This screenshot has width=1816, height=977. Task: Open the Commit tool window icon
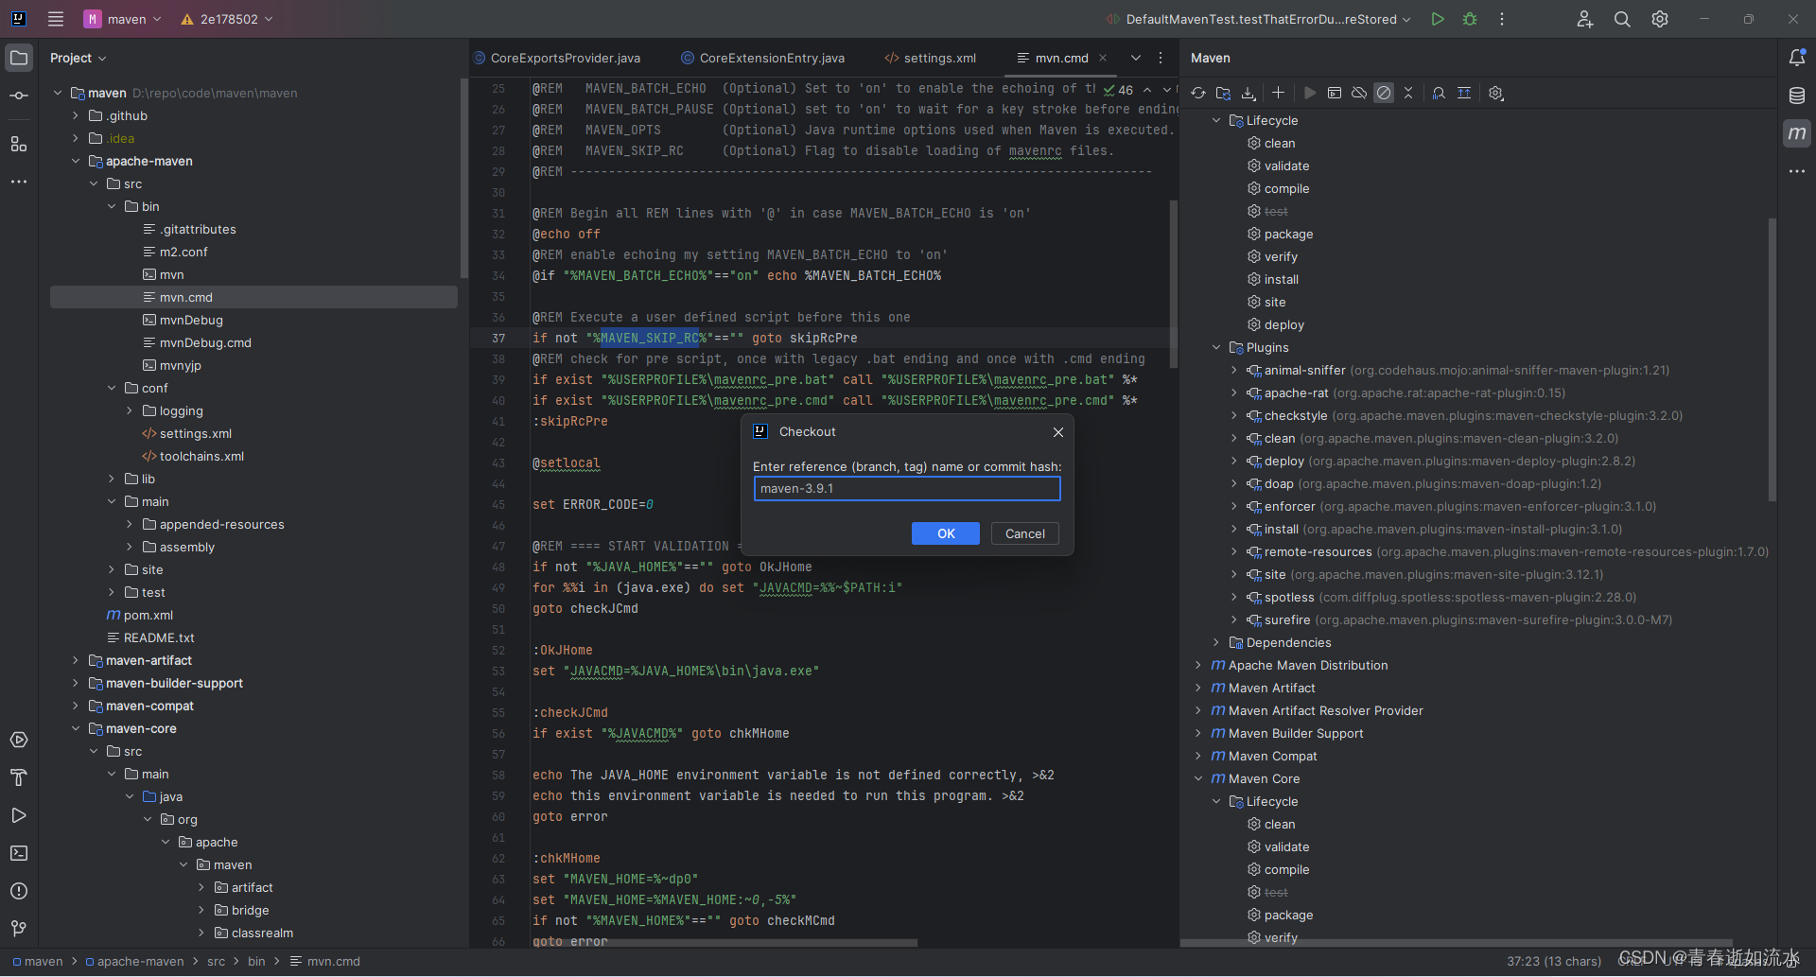[x=19, y=96]
